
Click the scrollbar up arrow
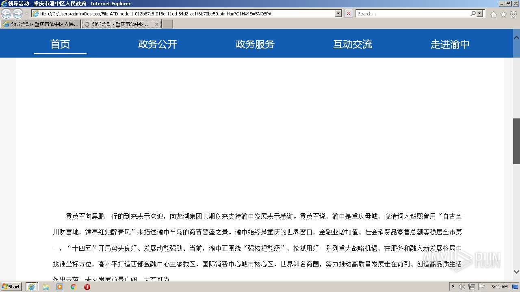pyautogui.click(x=516, y=37)
